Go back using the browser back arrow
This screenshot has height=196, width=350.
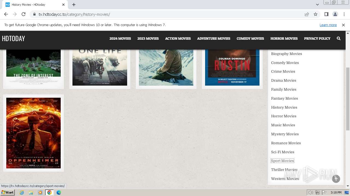(x=6, y=14)
